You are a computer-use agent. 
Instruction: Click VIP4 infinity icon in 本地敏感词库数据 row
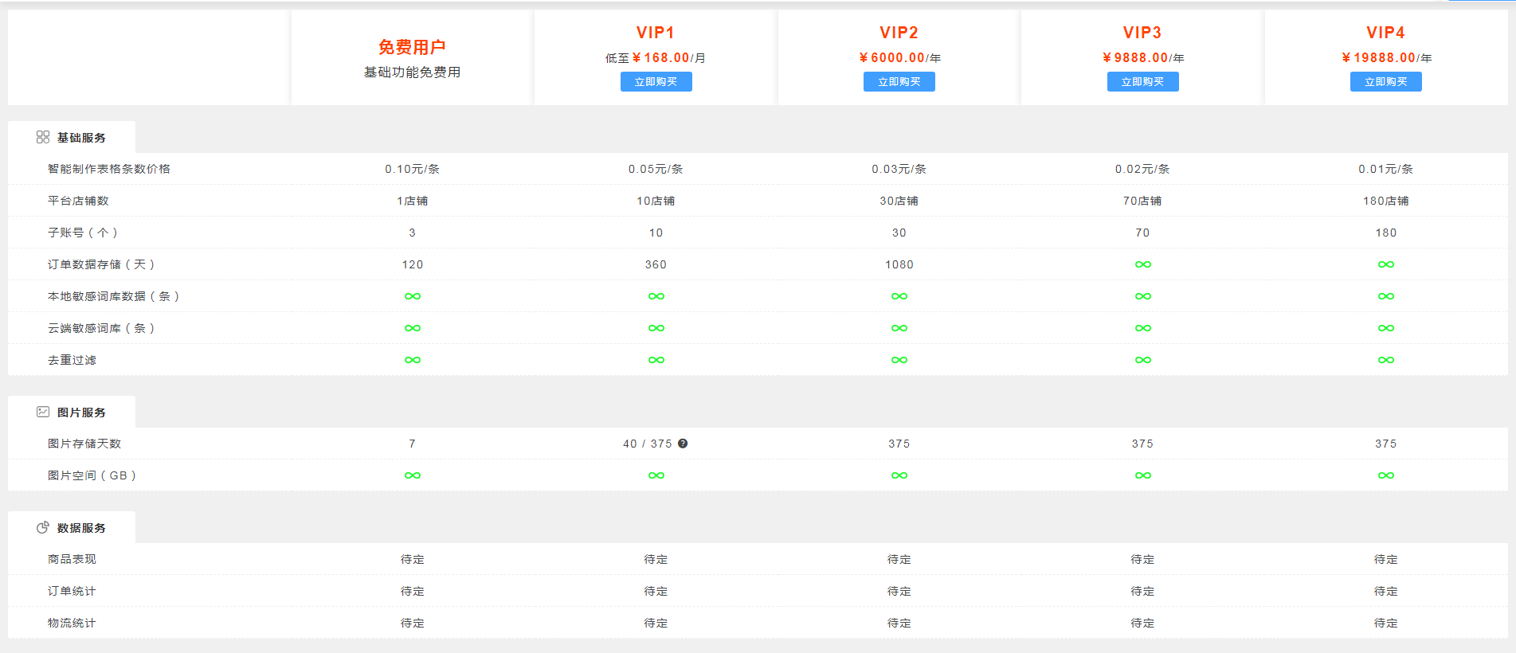pos(1385,296)
